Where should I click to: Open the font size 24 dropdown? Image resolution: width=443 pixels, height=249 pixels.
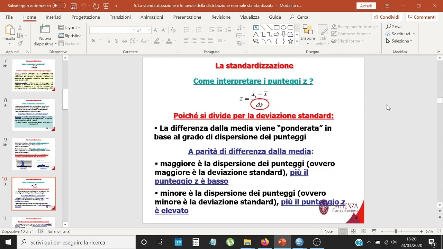(149, 30)
